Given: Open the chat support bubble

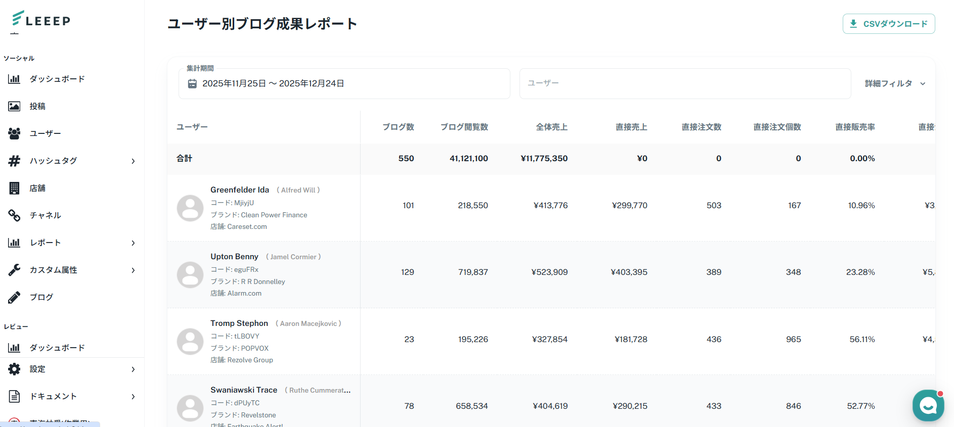Looking at the screenshot, I should (x=928, y=405).
